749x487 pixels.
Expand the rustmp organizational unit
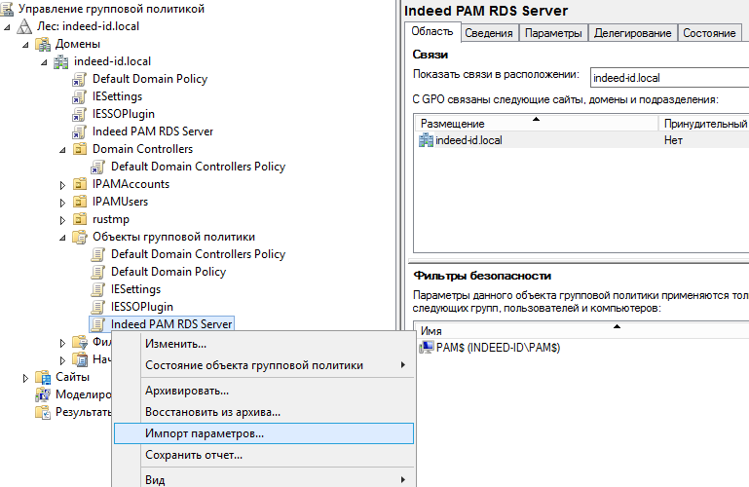(x=63, y=219)
